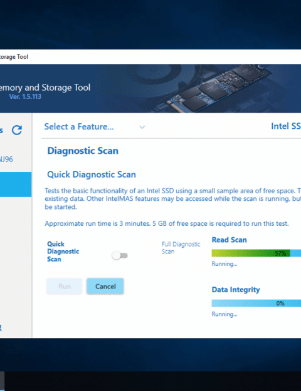Toggle the Quick/Full Diagnostic Scan switch
The width and height of the screenshot is (301, 391).
point(120,255)
